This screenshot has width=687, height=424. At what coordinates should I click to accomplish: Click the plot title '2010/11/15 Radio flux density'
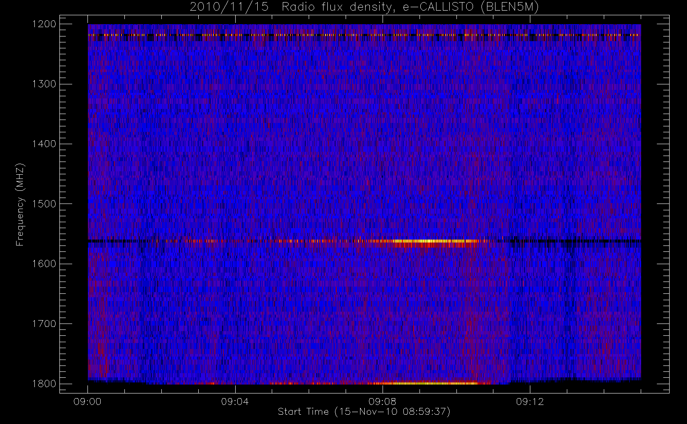tap(364, 7)
